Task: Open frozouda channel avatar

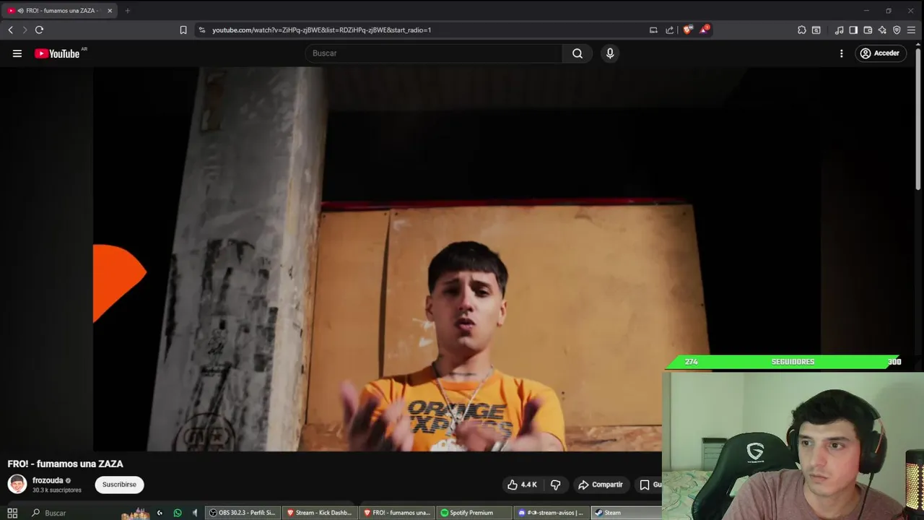Action: pyautogui.click(x=17, y=484)
